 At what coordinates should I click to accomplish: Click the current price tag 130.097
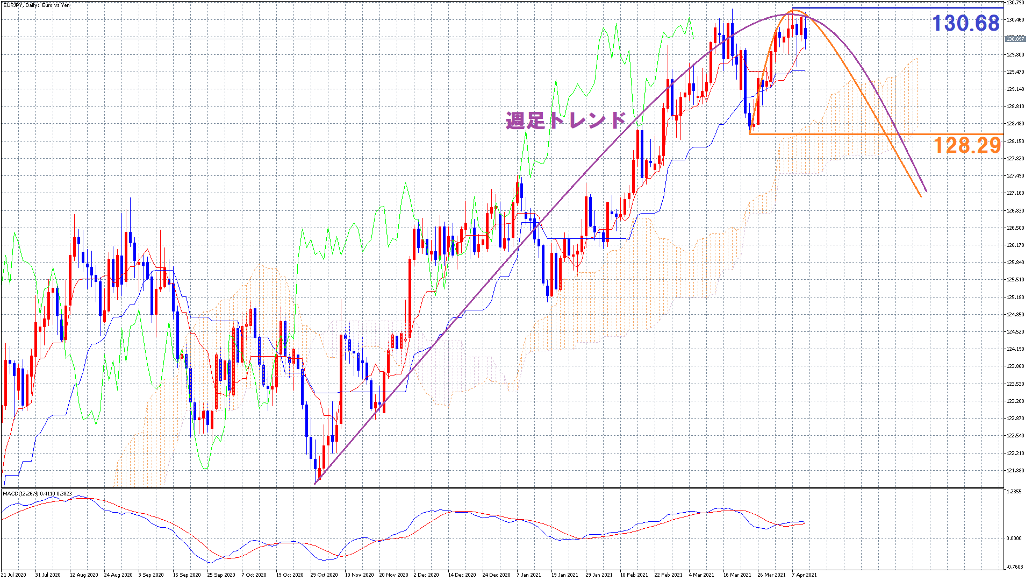coord(1015,39)
